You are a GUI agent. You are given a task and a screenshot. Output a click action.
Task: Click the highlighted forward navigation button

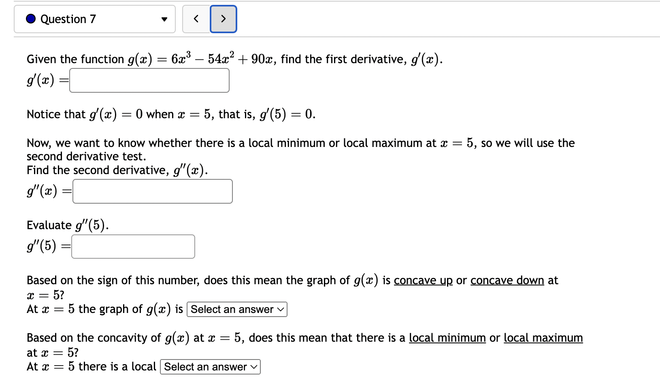pyautogui.click(x=223, y=19)
